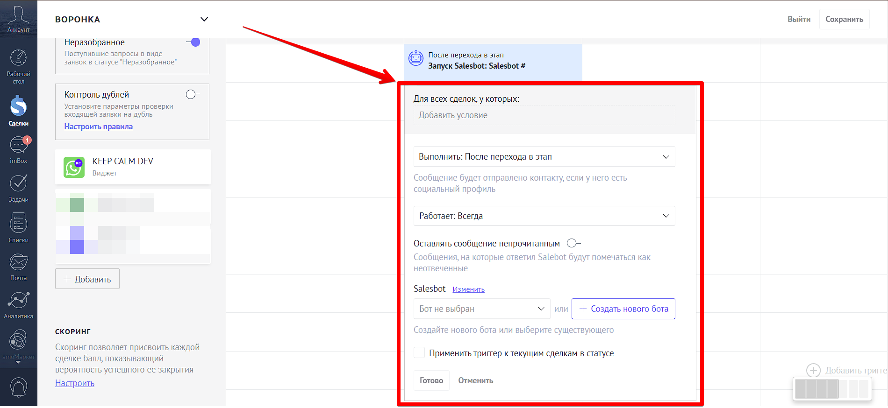Viewport: 888px width, 408px height.
Task: Open Выполнить: После перехода в этап dropdown
Action: (x=544, y=157)
